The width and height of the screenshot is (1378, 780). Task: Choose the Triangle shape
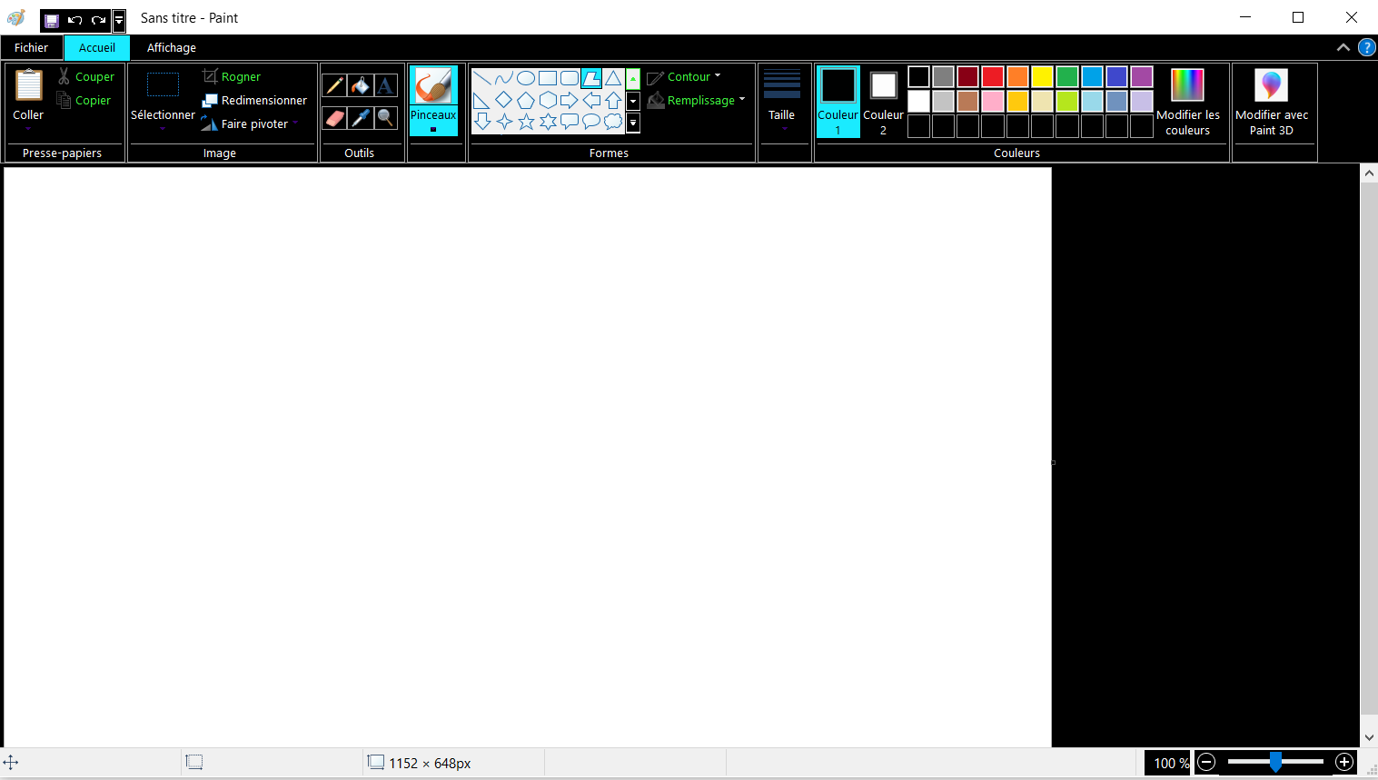coord(613,78)
